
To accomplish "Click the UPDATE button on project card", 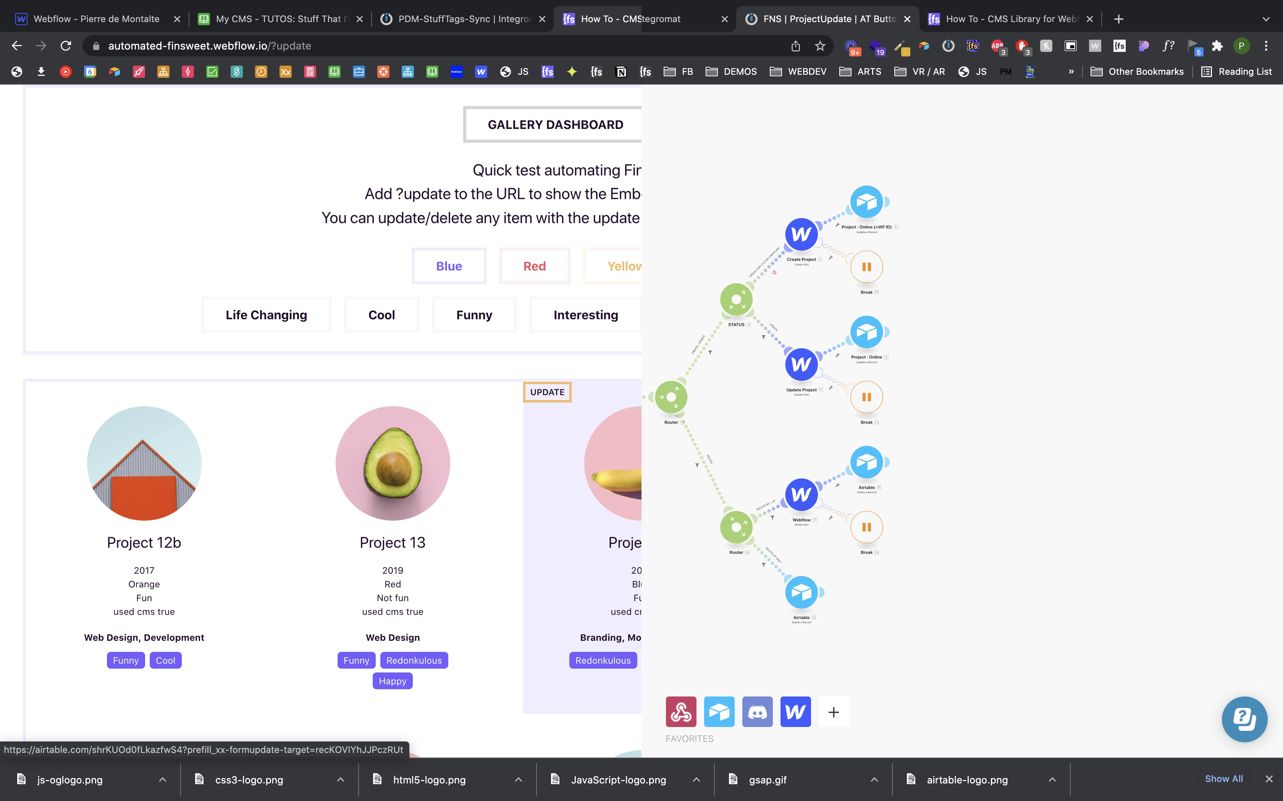I will coord(547,392).
